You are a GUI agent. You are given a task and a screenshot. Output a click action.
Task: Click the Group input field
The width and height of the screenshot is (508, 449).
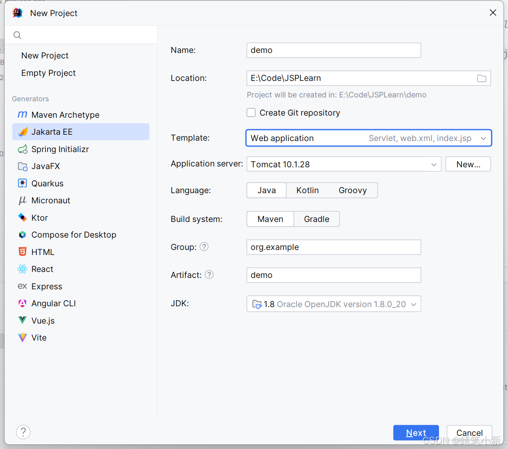pyautogui.click(x=334, y=247)
